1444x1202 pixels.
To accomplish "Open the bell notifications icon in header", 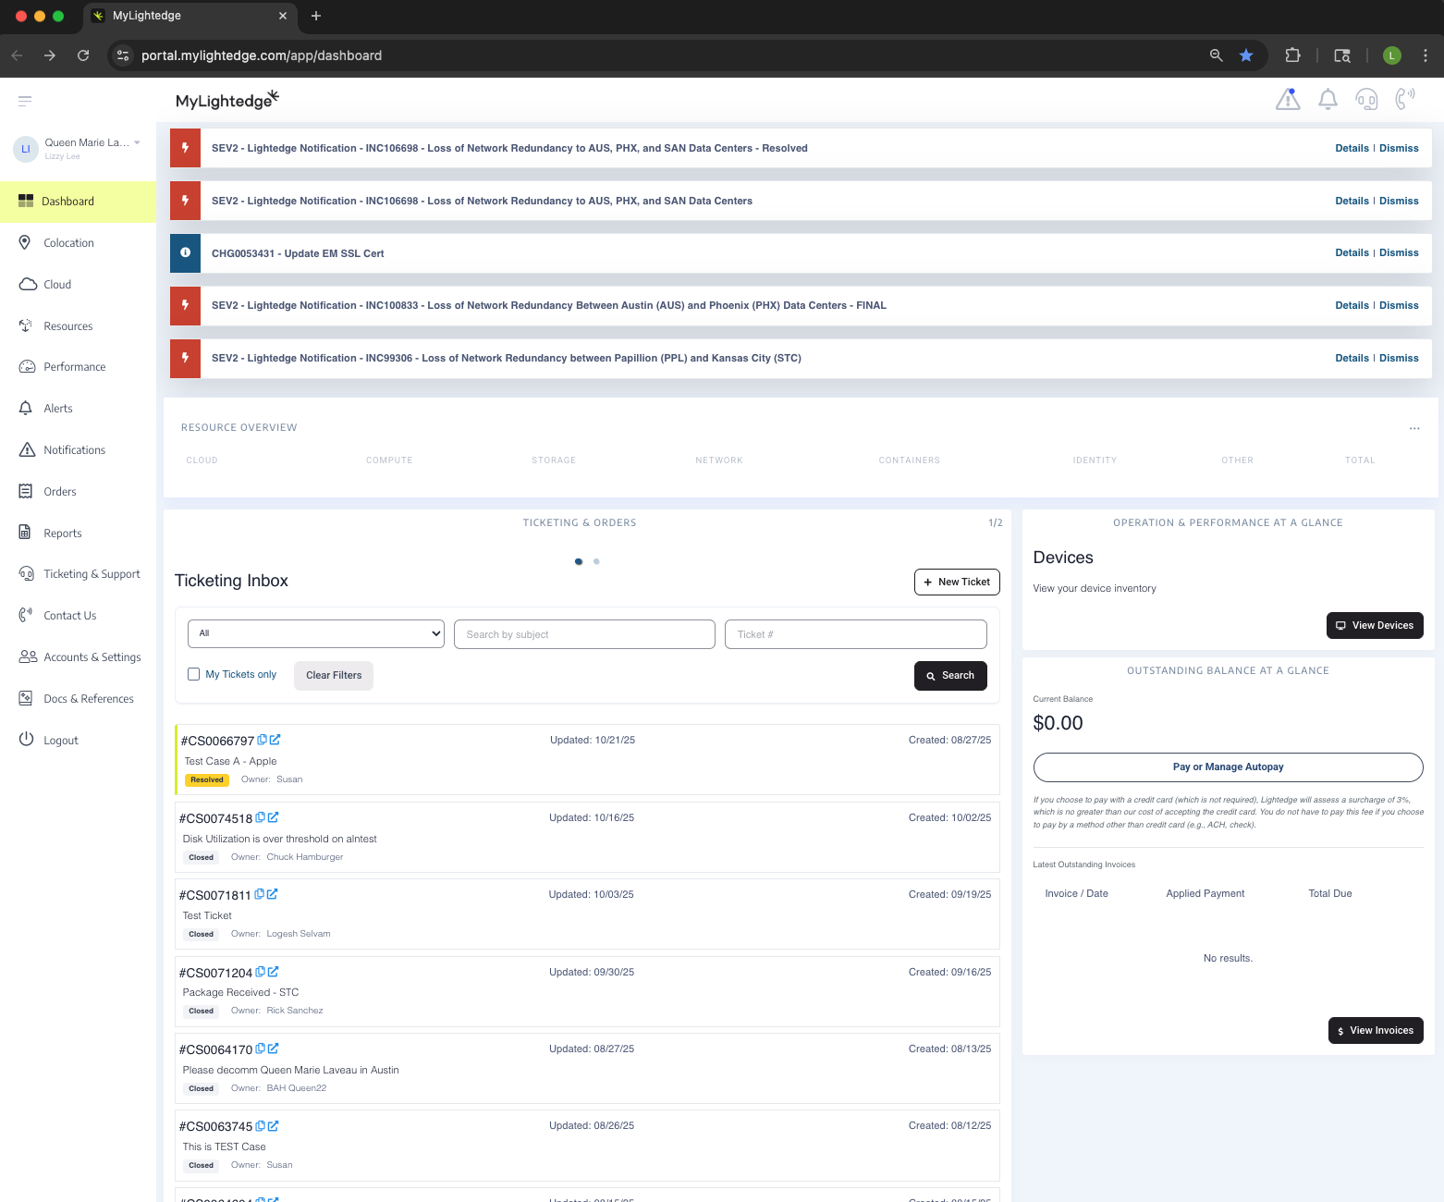I will tap(1328, 99).
